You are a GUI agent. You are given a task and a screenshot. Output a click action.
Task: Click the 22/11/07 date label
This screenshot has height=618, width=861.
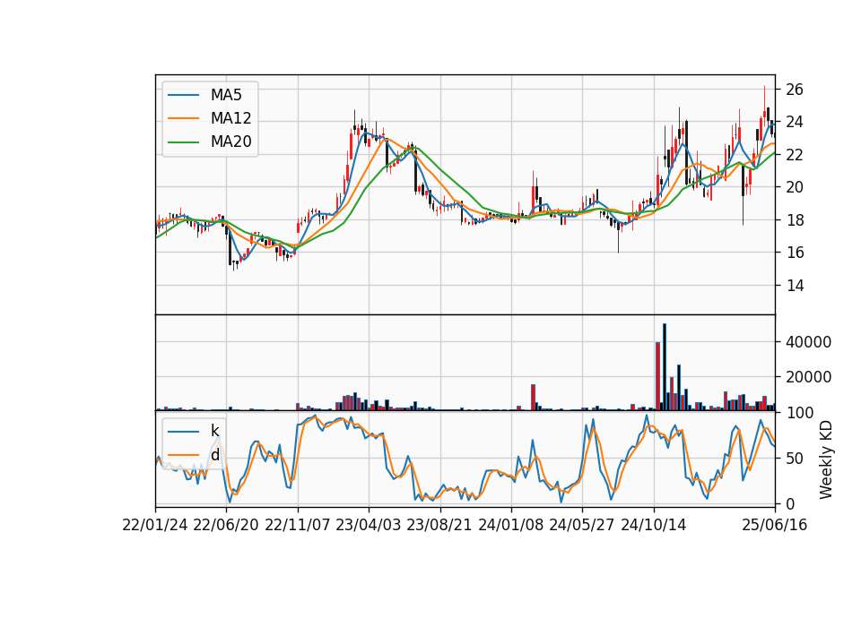298,525
